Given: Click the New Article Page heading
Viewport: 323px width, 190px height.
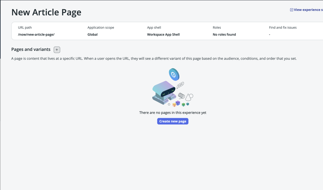Looking at the screenshot, I should click(46, 12).
